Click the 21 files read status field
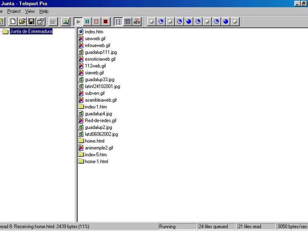 tap(256, 227)
